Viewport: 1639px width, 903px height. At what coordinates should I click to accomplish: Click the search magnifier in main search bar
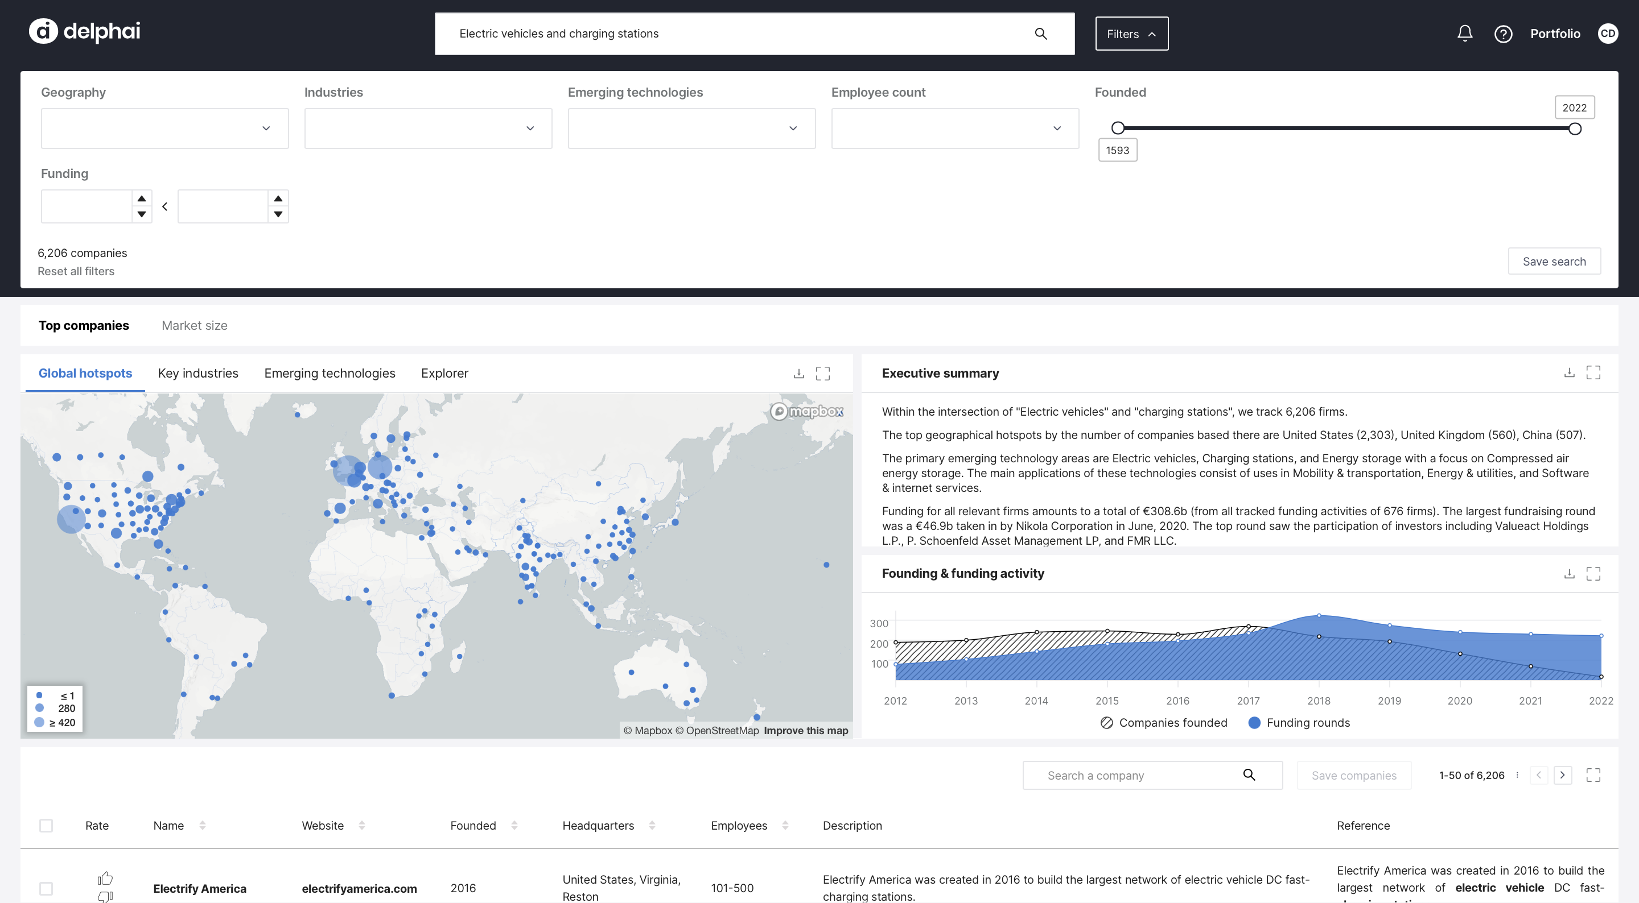click(1041, 34)
